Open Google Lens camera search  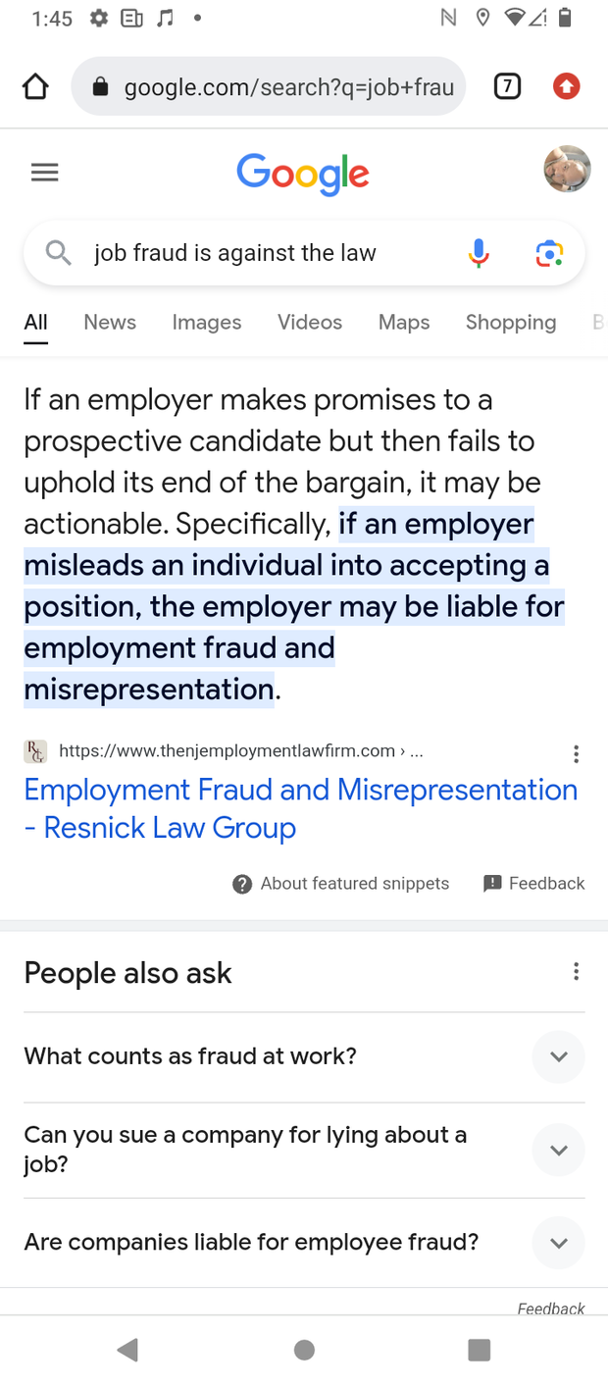(x=549, y=253)
